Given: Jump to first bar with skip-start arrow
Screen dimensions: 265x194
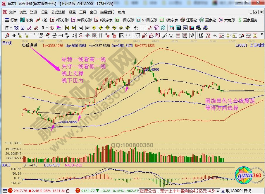Looking at the screenshot, I should [x=67, y=28].
